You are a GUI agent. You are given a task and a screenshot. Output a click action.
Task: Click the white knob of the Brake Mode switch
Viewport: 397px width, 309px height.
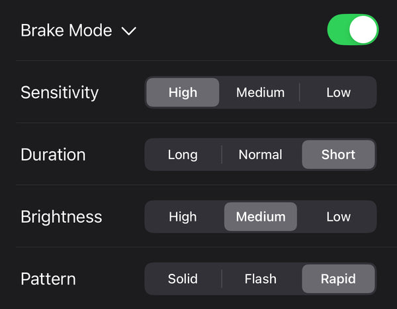363,31
